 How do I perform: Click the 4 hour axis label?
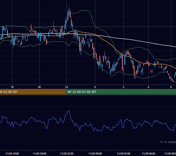pyautogui.click(x=148, y=87)
